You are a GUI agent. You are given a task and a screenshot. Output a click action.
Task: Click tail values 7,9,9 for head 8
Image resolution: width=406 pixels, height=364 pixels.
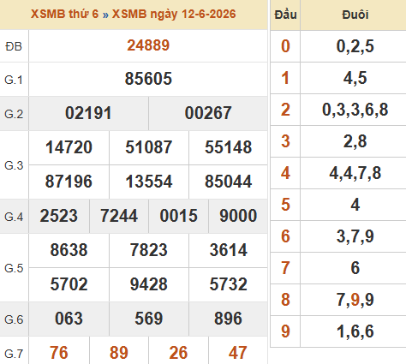point(355,300)
